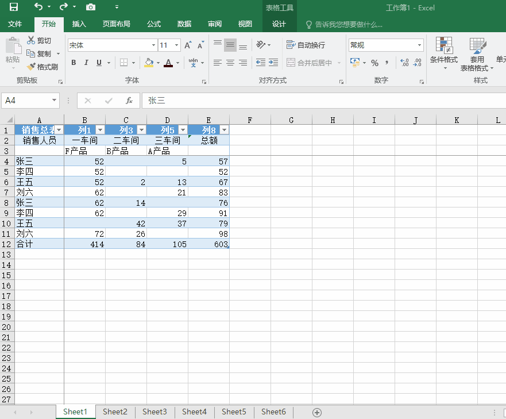Switch to the Sheet3 worksheet tab
The height and width of the screenshot is (419, 506).
(x=154, y=412)
